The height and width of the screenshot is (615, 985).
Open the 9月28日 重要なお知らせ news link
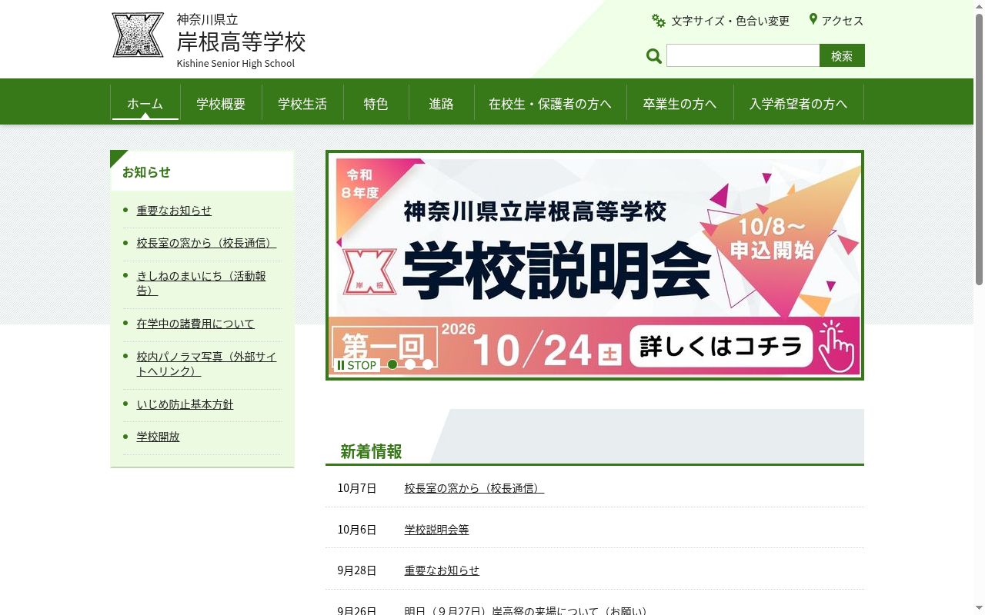pos(442,570)
